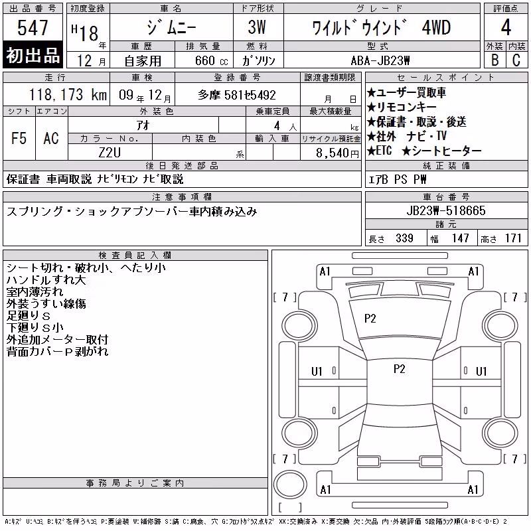Click the P2 mark on the roof
Image resolution: width=531 pixels, height=531 pixels.
(x=400, y=368)
